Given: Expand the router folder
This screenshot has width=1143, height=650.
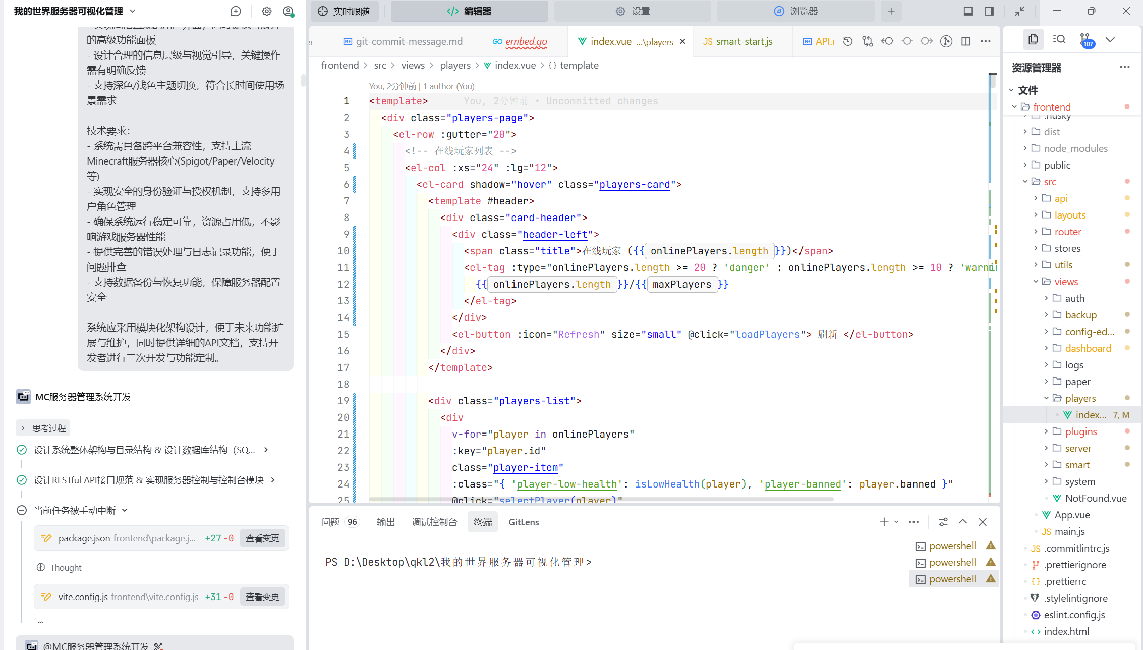Looking at the screenshot, I should click(1036, 232).
